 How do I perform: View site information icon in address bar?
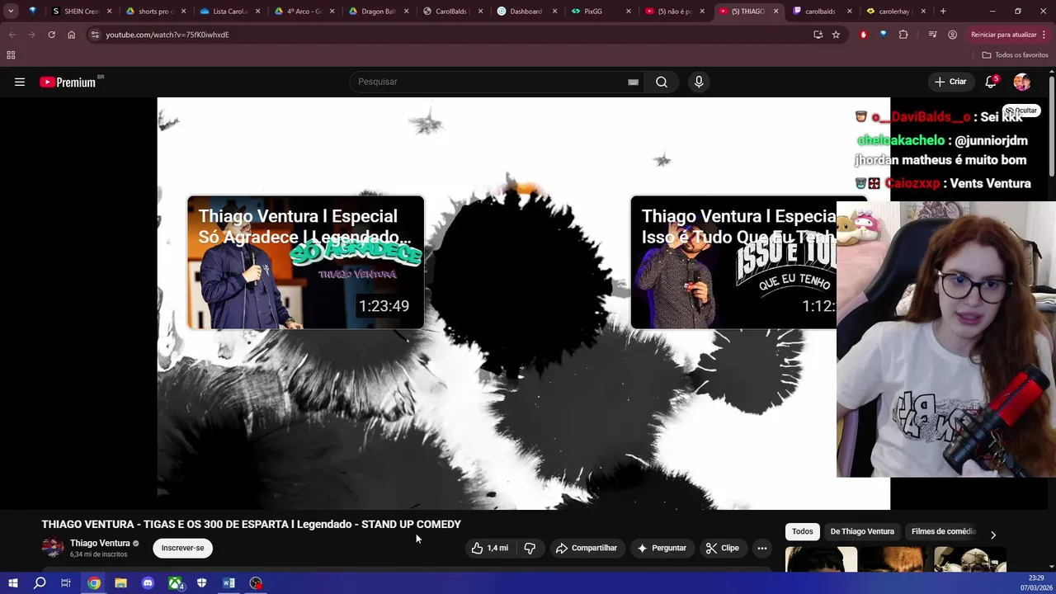click(x=94, y=35)
